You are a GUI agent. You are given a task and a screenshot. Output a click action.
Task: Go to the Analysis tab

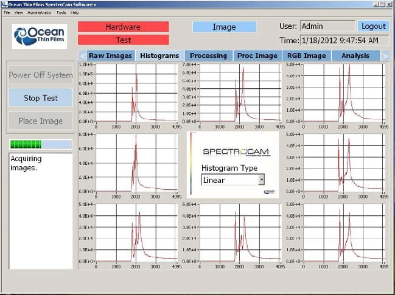point(355,55)
